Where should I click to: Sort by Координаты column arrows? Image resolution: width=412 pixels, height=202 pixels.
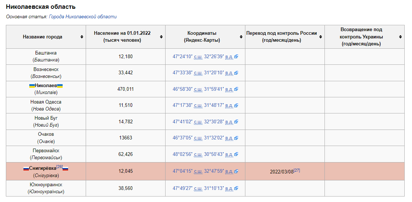[x=241, y=37]
